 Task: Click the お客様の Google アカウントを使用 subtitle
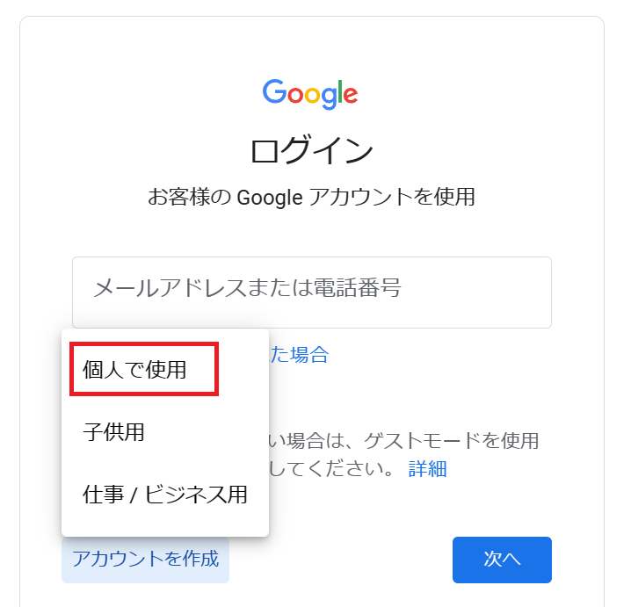[x=311, y=197]
